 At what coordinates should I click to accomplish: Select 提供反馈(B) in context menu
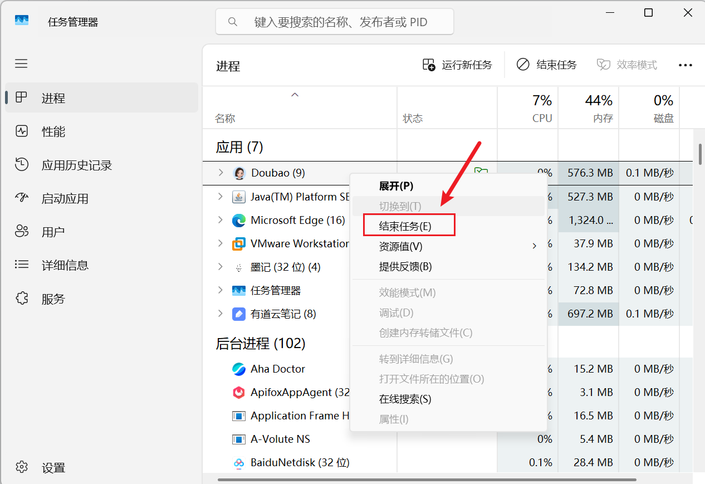(x=448, y=266)
